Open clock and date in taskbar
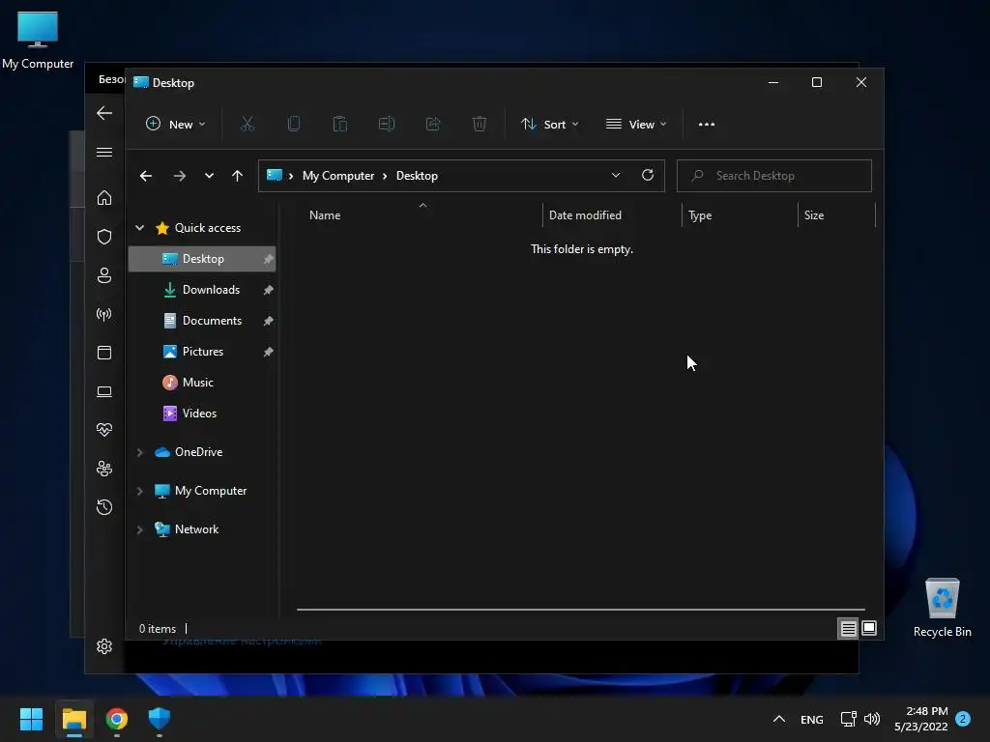 click(921, 719)
